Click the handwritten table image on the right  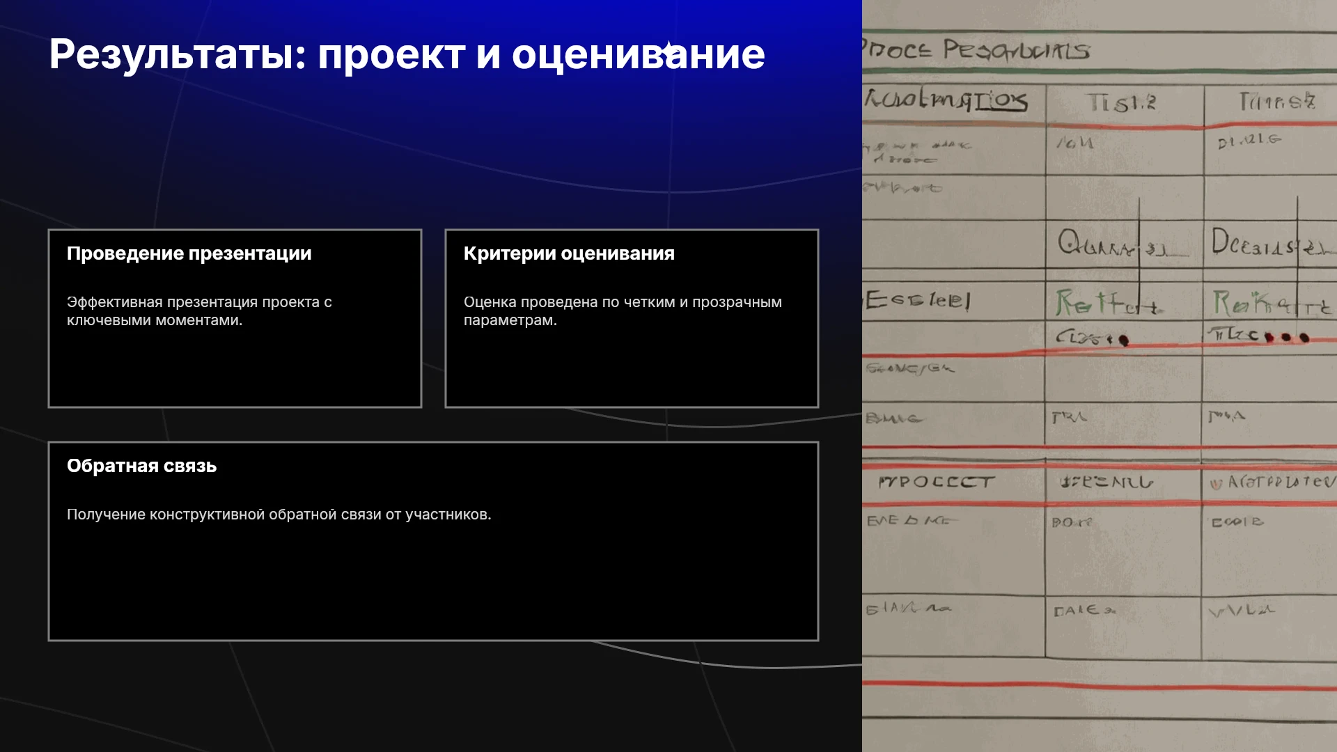pos(1100,376)
